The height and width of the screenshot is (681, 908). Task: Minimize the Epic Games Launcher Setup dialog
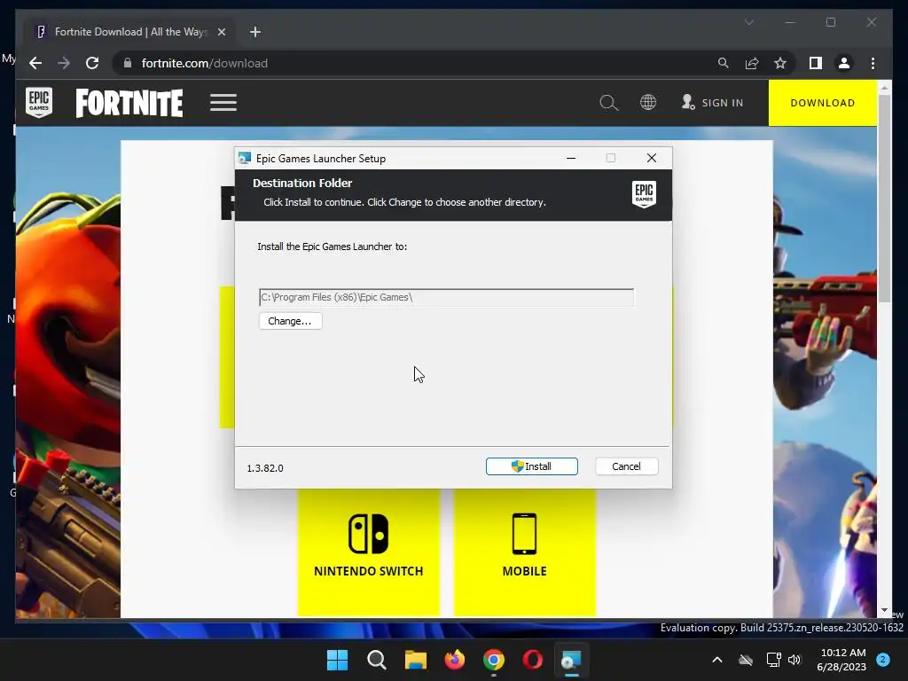pos(571,158)
